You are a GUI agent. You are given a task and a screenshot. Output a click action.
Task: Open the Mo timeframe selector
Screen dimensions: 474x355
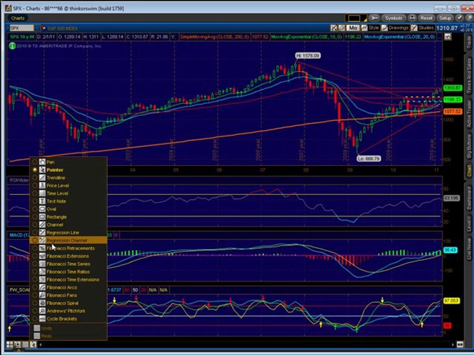coord(353,28)
